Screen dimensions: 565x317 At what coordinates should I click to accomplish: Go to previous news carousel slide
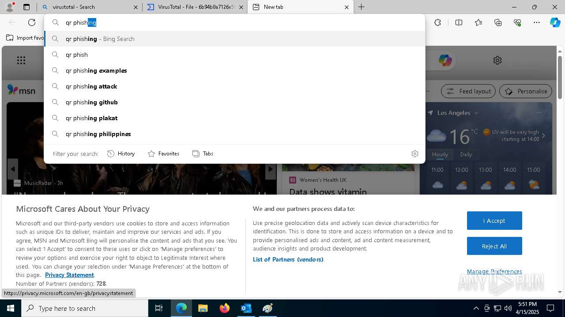pyautogui.click(x=12, y=169)
